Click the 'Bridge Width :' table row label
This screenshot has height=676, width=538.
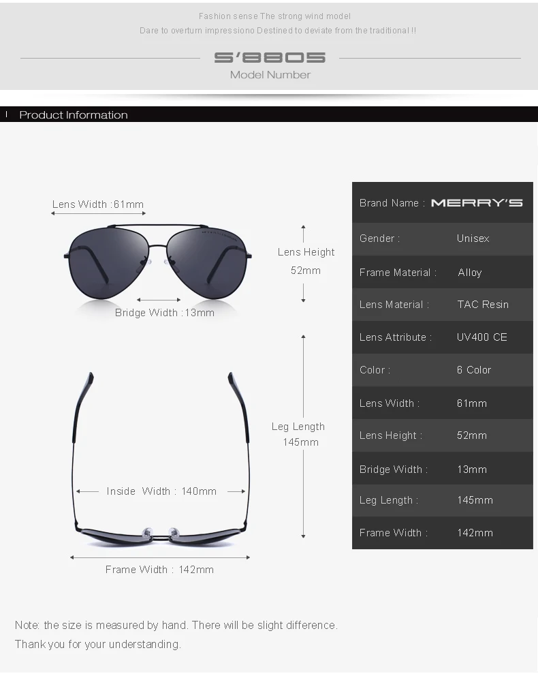tap(394, 469)
